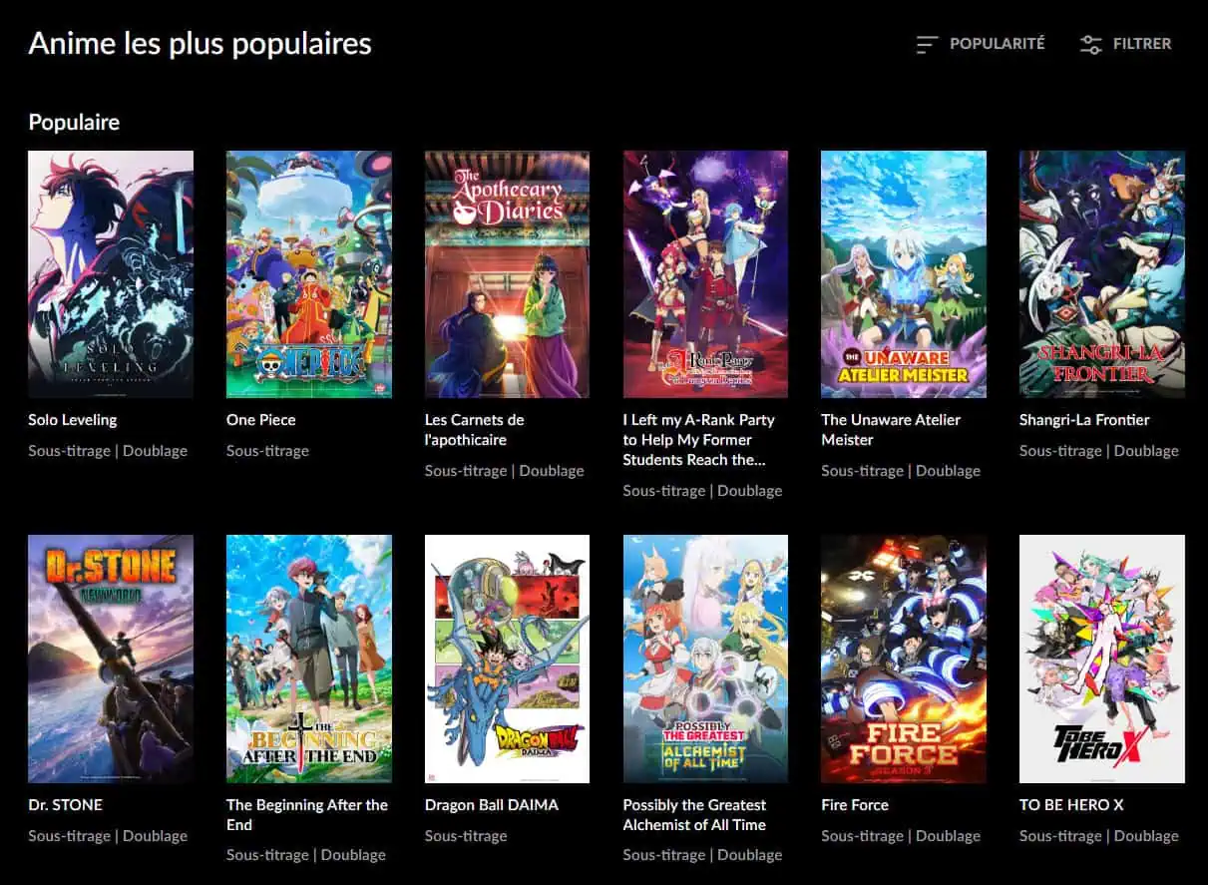Click Sous-titrage | Doublage under Solo Leveling
1208x885 pixels.
(x=108, y=451)
